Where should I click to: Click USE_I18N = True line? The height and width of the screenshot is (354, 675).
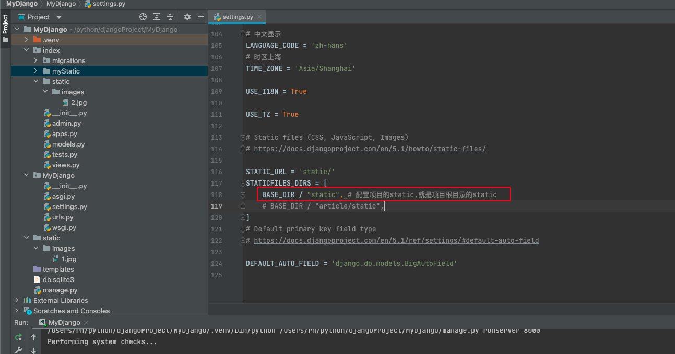click(x=276, y=91)
